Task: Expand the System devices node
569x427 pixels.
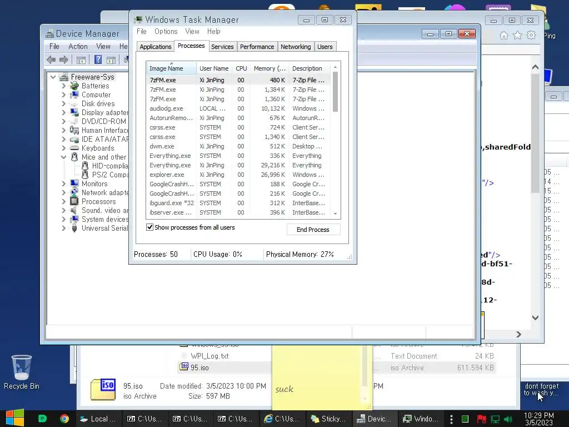Action: point(64,219)
